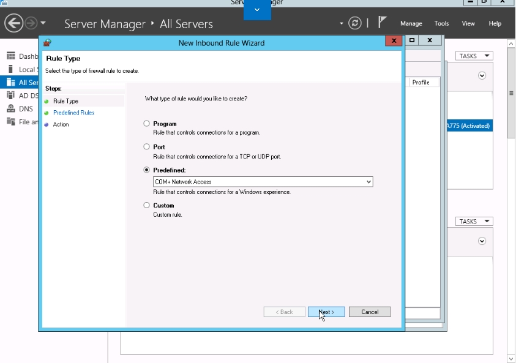Open the Tools menu
The image size is (516, 363).
pos(441,23)
